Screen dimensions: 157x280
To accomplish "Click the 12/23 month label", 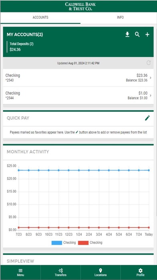I will [68, 234].
